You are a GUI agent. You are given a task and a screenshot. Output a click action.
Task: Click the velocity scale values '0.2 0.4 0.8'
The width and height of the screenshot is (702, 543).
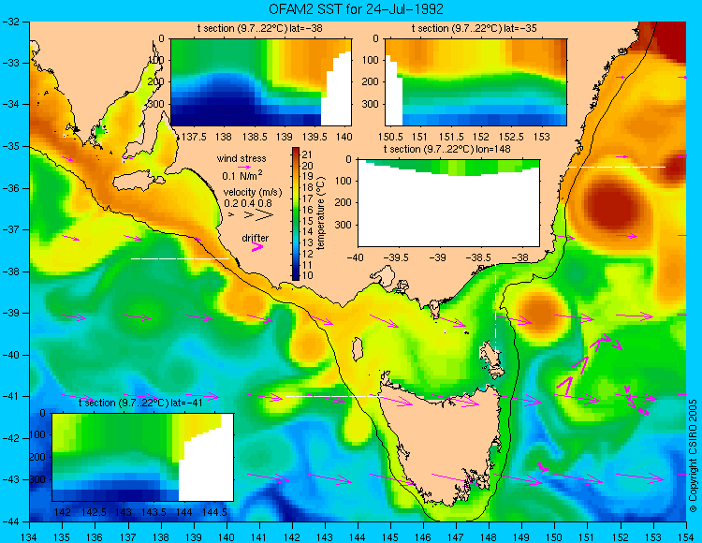click(x=248, y=203)
